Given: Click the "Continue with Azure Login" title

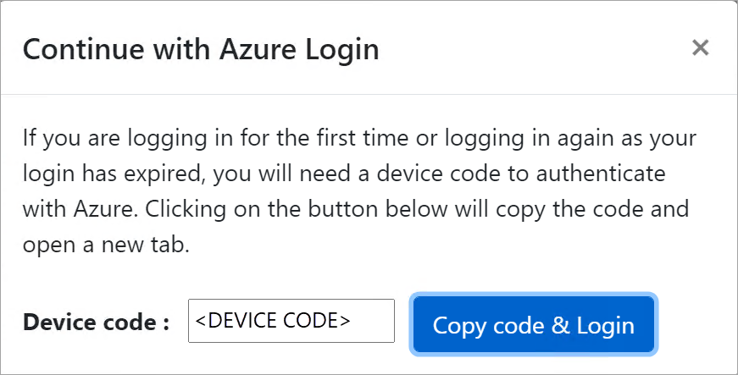Looking at the screenshot, I should tap(201, 49).
